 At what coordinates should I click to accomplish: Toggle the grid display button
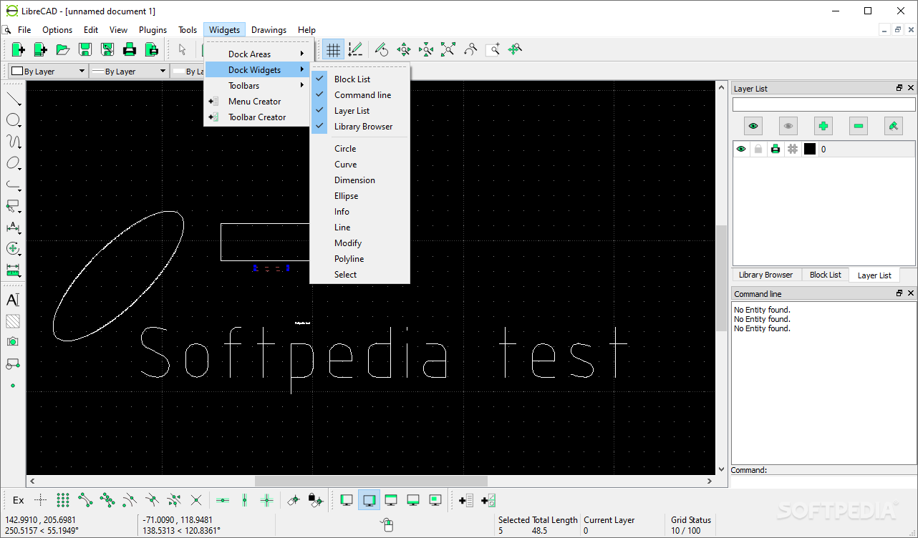pos(333,49)
